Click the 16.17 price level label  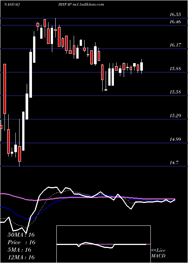(x=175, y=45)
